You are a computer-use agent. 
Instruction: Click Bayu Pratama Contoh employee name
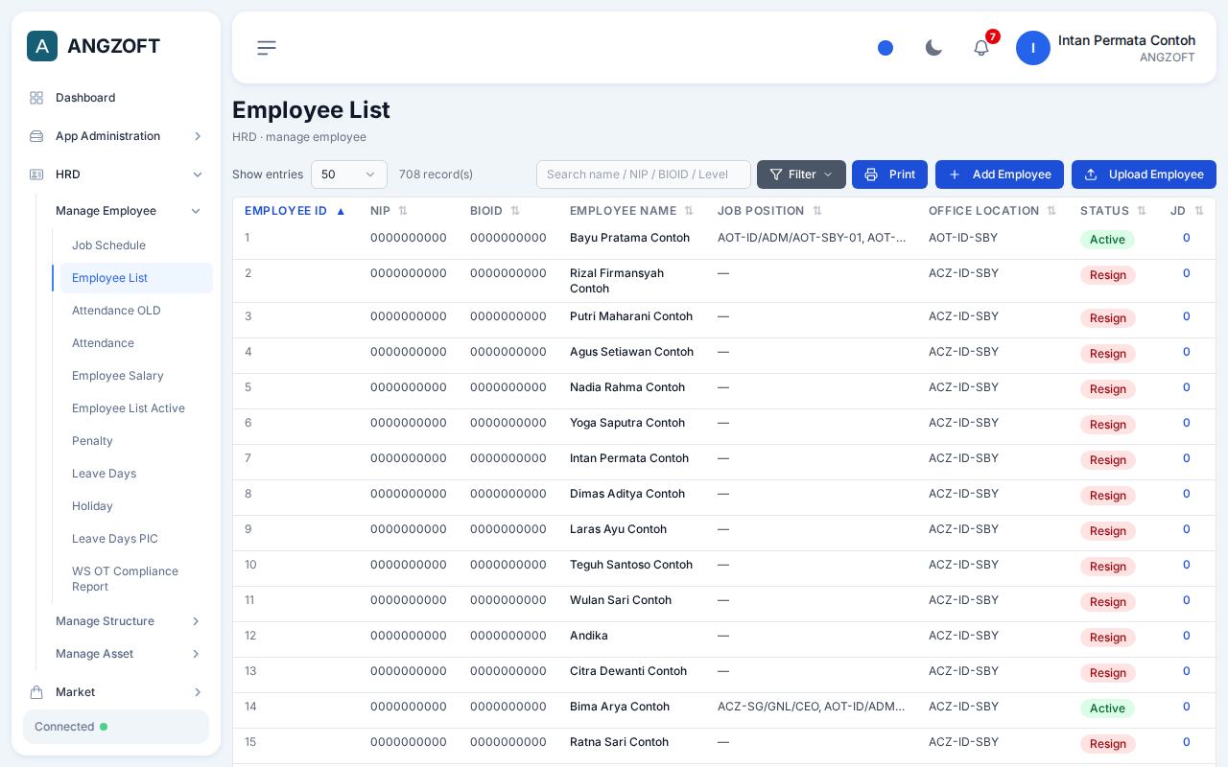click(629, 238)
